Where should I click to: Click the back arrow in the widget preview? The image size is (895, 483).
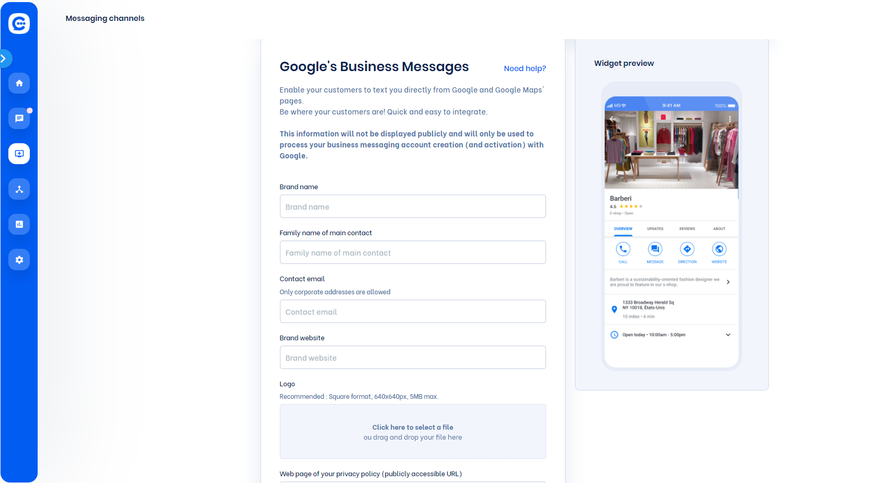click(x=612, y=119)
